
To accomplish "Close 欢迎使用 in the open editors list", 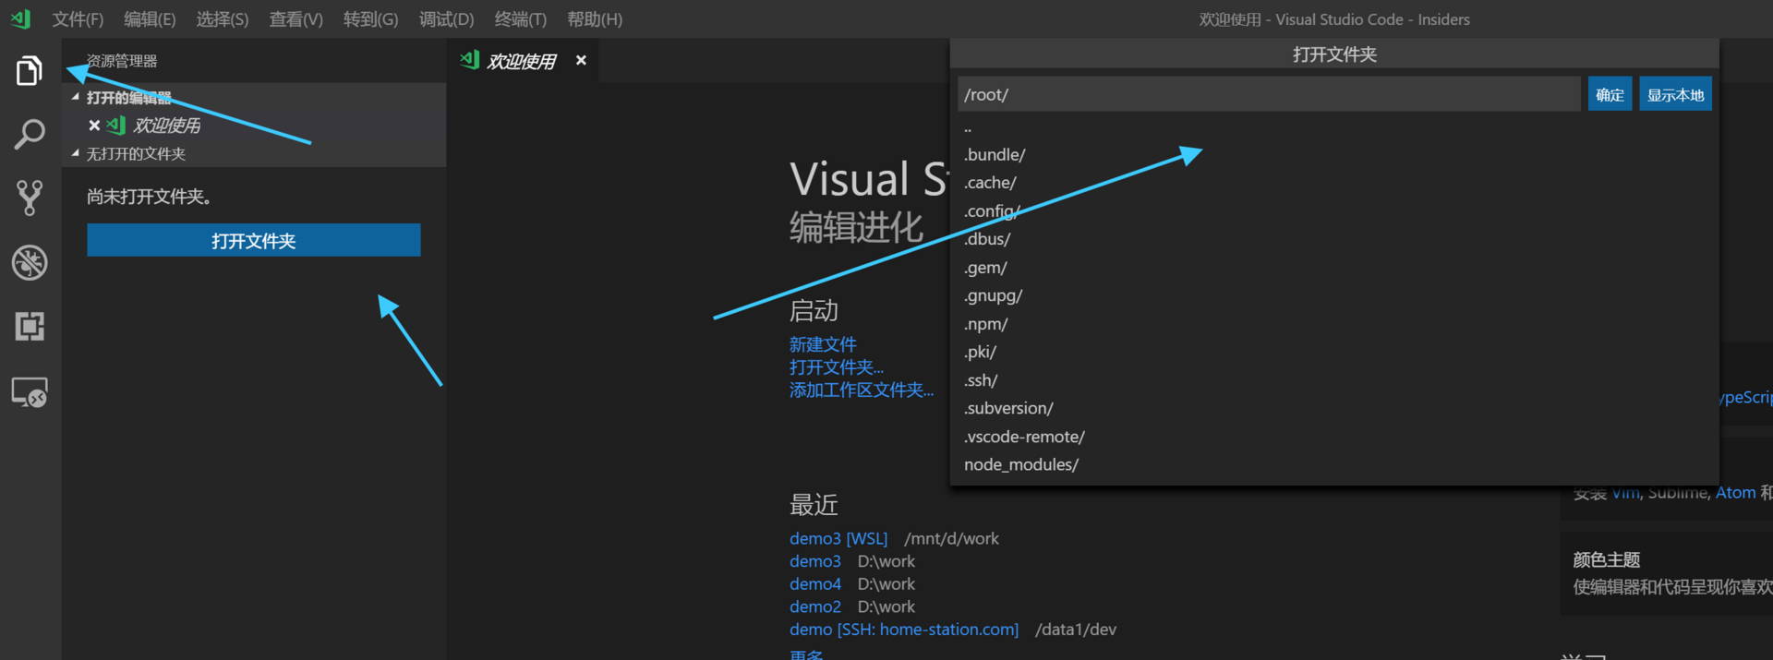I will pos(94,126).
